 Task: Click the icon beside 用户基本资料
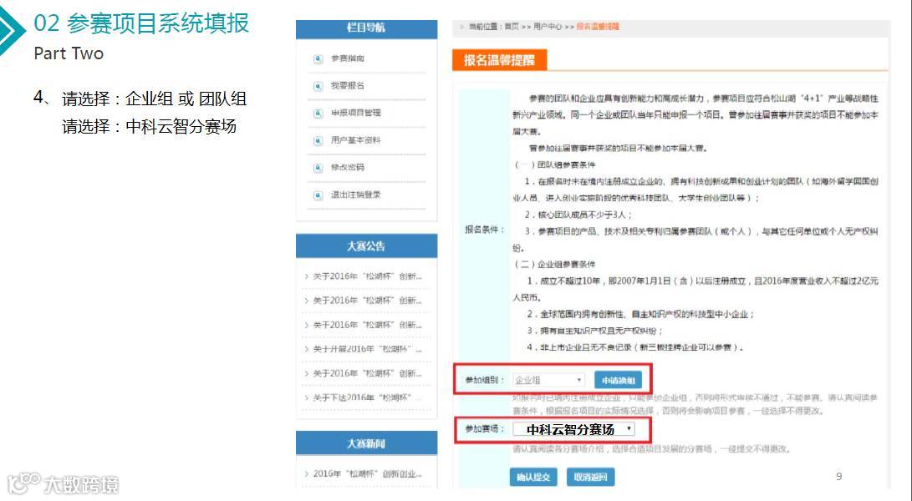[318, 140]
